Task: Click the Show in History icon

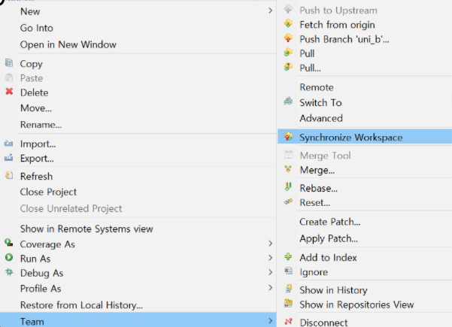Action: [x=288, y=289]
